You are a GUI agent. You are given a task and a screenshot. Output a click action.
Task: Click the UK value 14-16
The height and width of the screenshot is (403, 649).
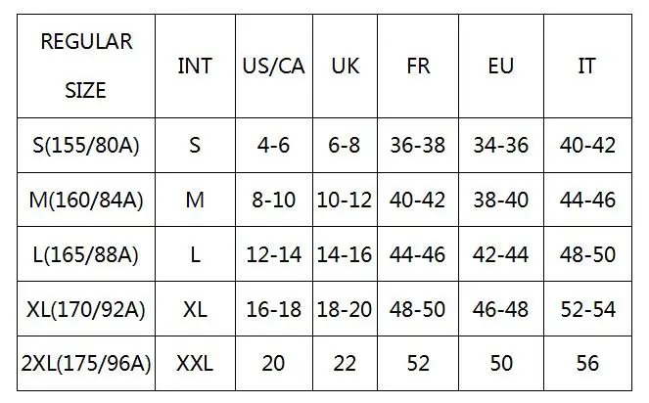[346, 254]
